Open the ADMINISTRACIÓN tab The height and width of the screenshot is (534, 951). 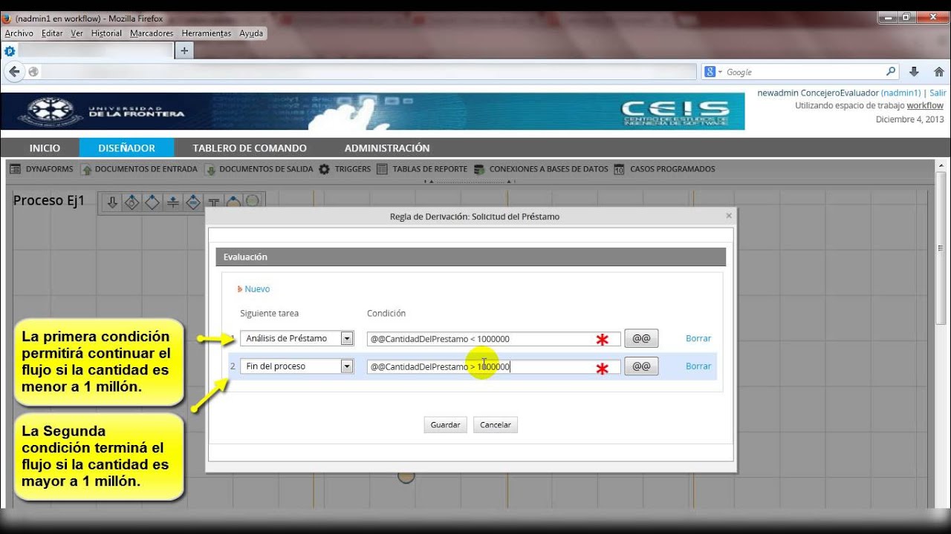point(387,148)
